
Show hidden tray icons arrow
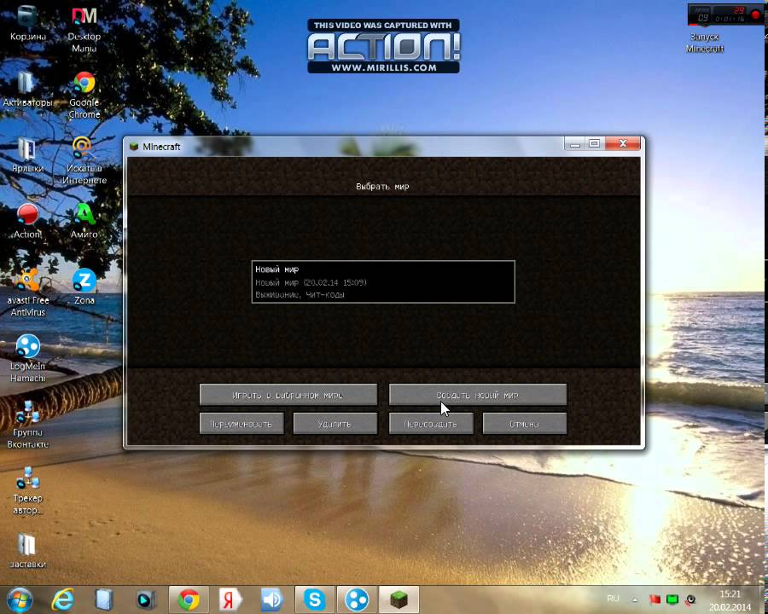635,600
